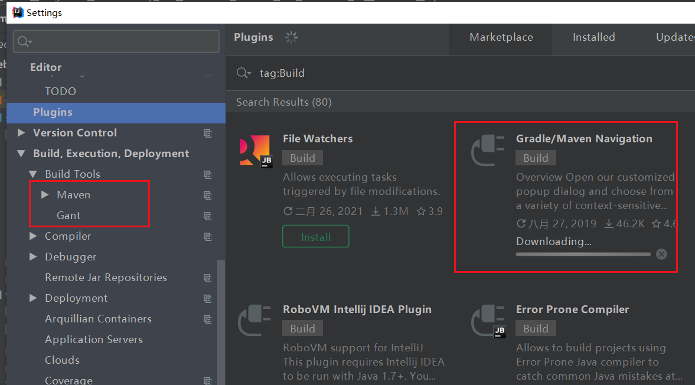Click Build tag under Error Prone Compiler
The height and width of the screenshot is (385, 695).
[536, 329]
